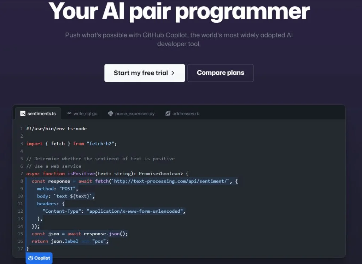This screenshot has height=264, width=362.
Task: Click the arrow chevron in Start my free trial
Action: 173,73
